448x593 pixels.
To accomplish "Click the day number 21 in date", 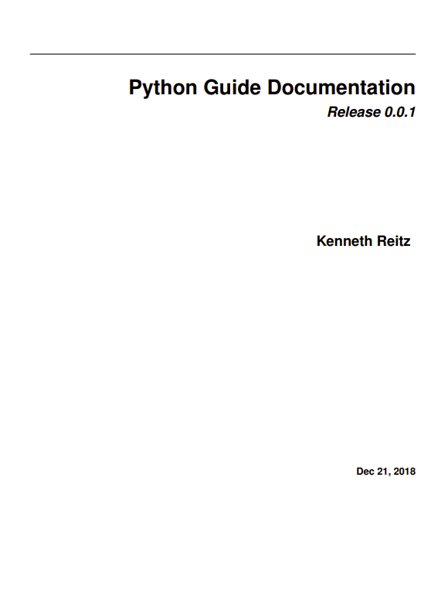I will tap(382, 471).
